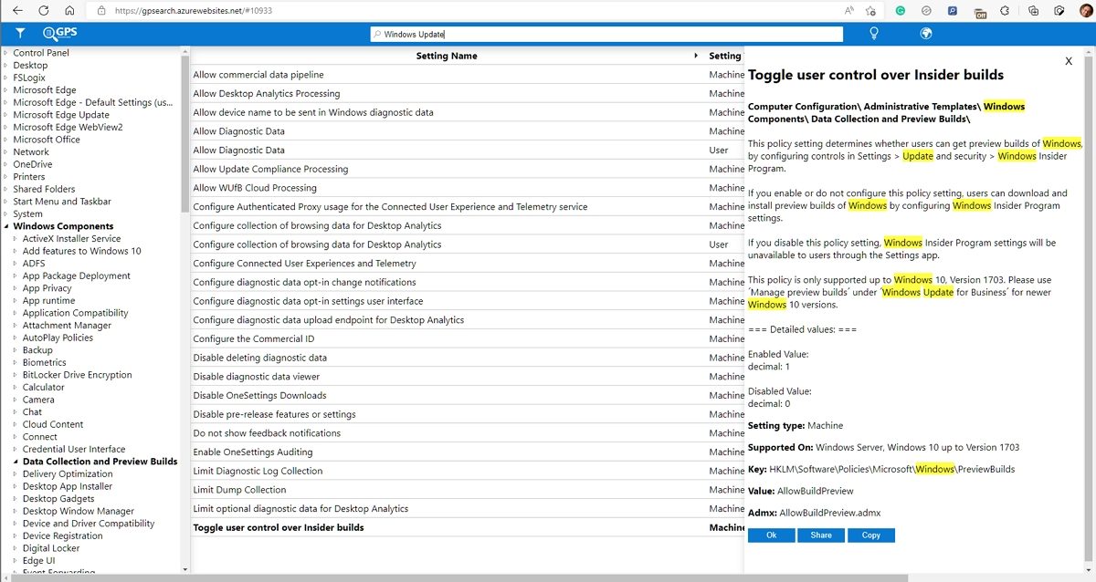Open 'Allow Desktop Analytics Processing' setting row
This screenshot has height=582, width=1096.
click(467, 93)
